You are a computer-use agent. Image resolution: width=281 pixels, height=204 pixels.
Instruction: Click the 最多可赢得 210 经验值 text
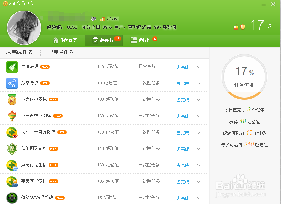244,145
